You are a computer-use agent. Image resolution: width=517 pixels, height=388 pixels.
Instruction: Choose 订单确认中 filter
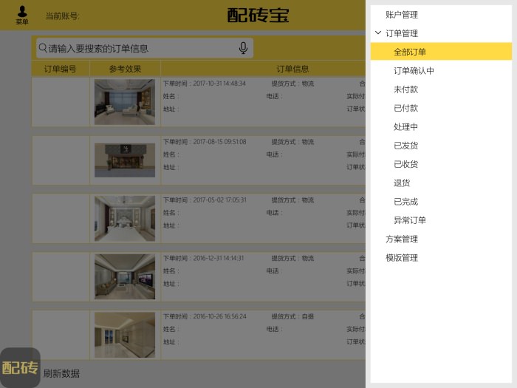point(414,70)
